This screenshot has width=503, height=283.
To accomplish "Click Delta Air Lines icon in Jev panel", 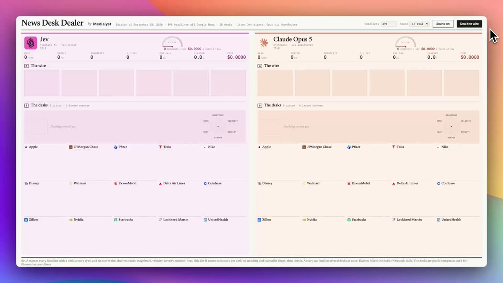I will [161, 183].
